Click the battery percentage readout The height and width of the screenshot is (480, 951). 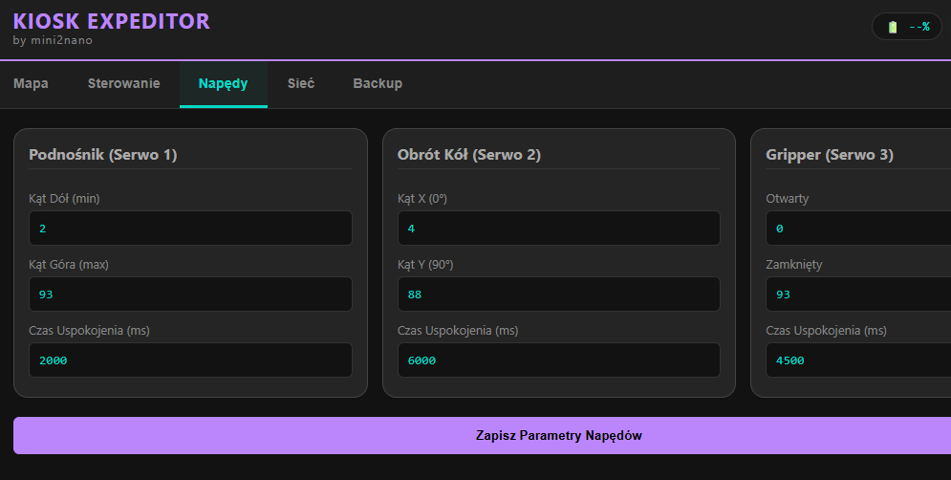[919, 27]
